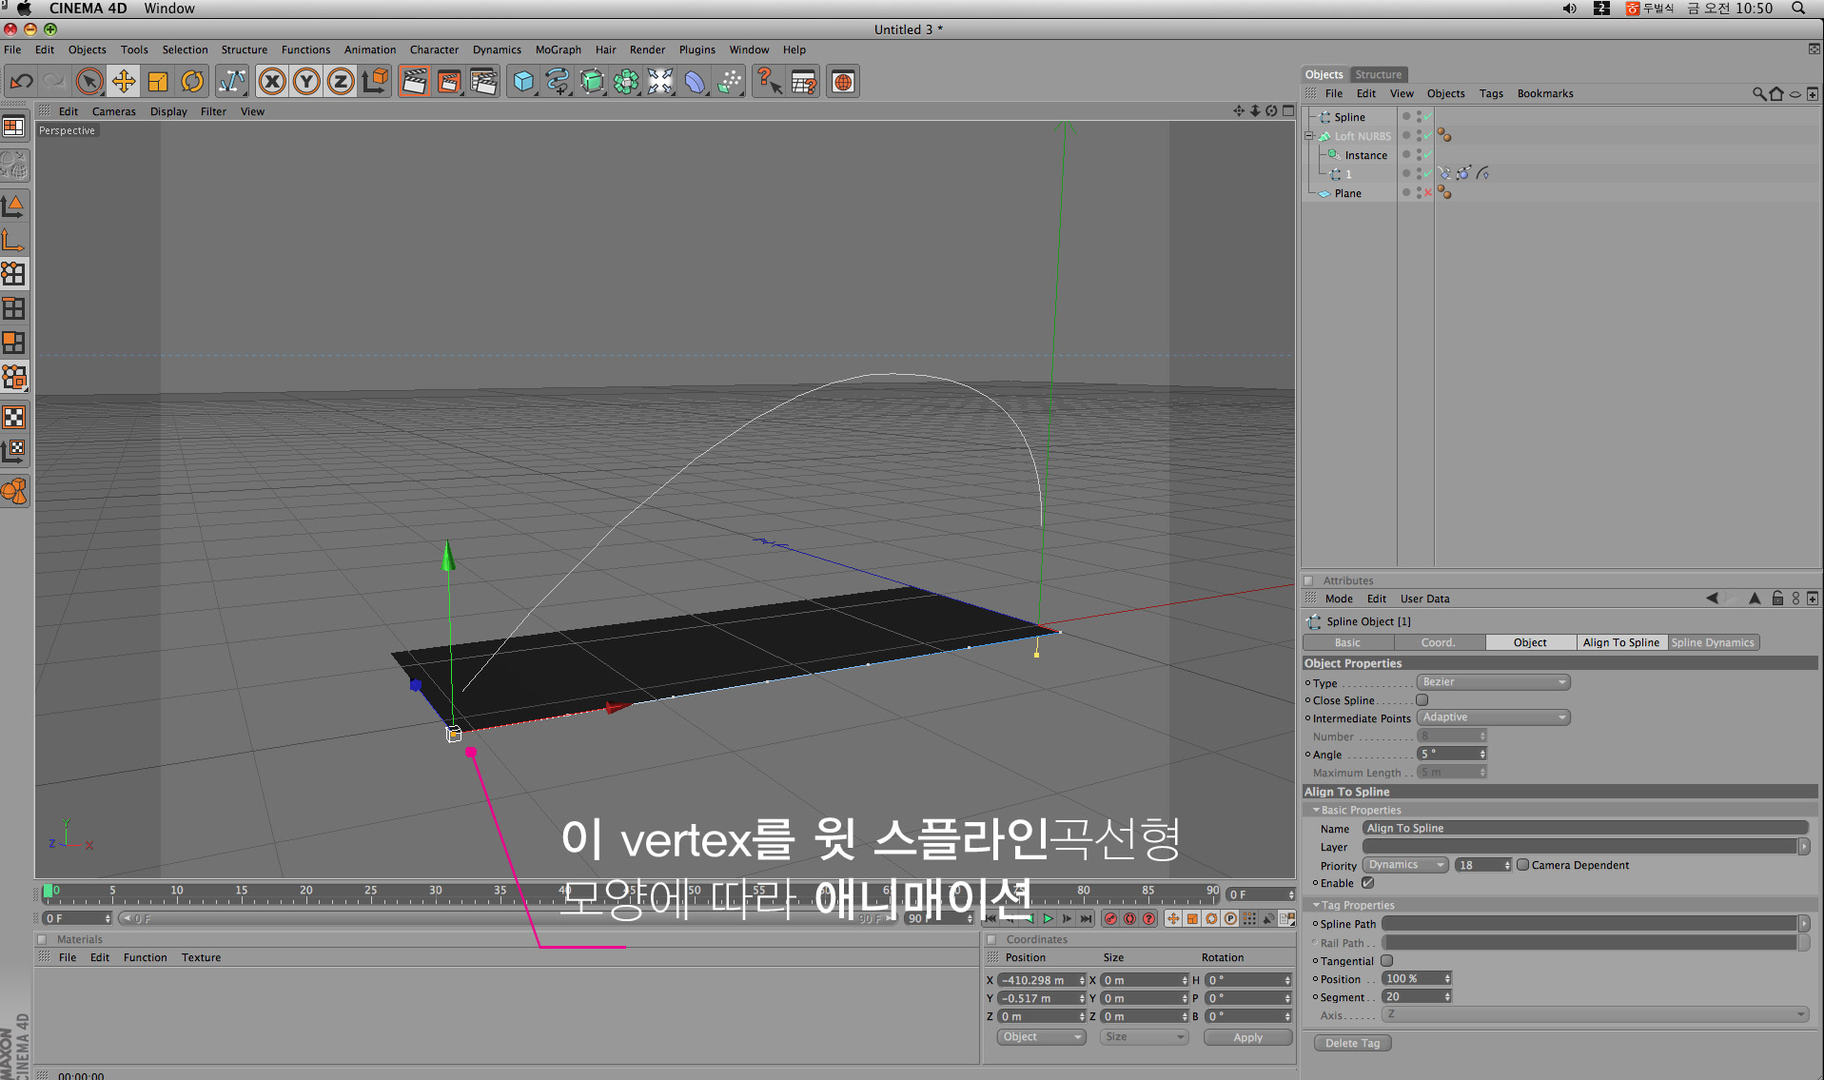
Task: Click the Segment field showing 20
Action: [1417, 997]
